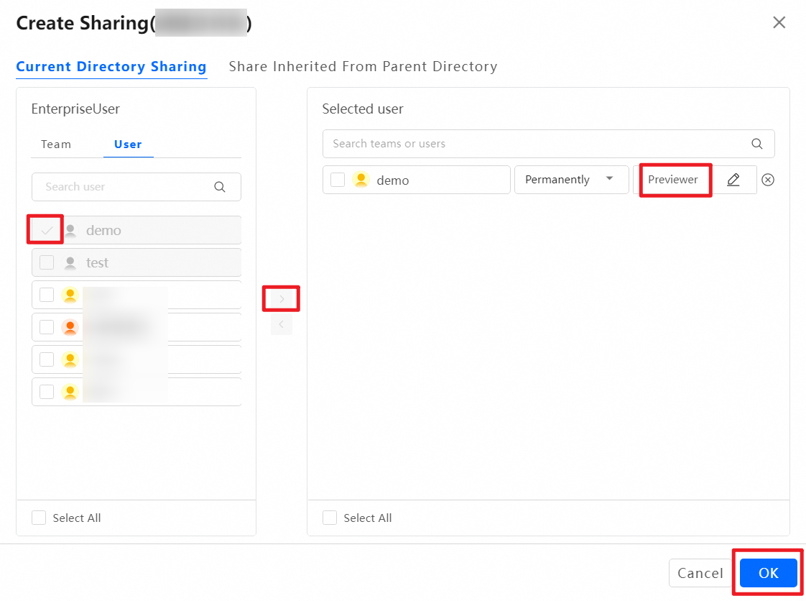
Task: Check the demo checkbox in Selected user
Action: pyautogui.click(x=338, y=180)
